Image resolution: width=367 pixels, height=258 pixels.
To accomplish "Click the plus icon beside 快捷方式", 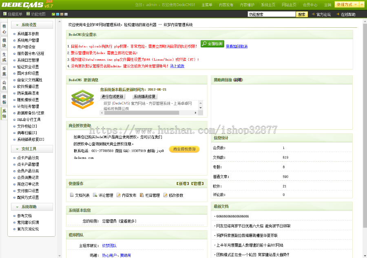I will pyautogui.click(x=362, y=4).
